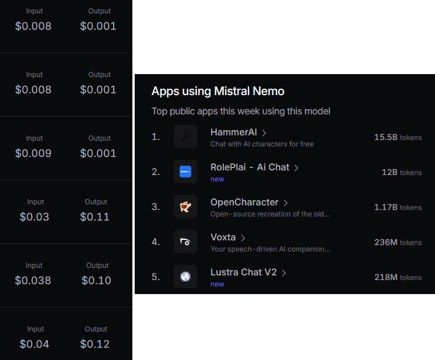Click the $0.12 output price
Screen dimensions: 435x360
point(95,344)
